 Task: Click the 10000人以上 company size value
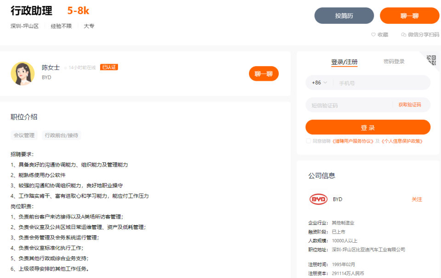(345, 241)
